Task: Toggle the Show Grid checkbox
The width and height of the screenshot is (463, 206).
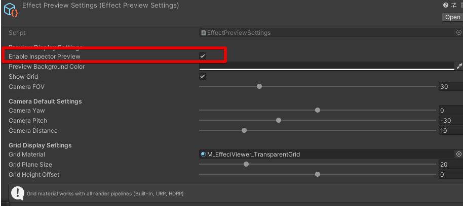Action: tap(203, 77)
